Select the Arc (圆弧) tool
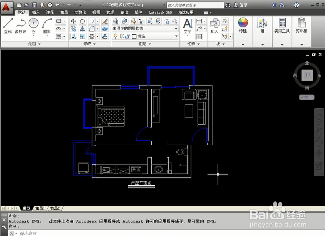The width and height of the screenshot is (325, 236). tap(47, 24)
